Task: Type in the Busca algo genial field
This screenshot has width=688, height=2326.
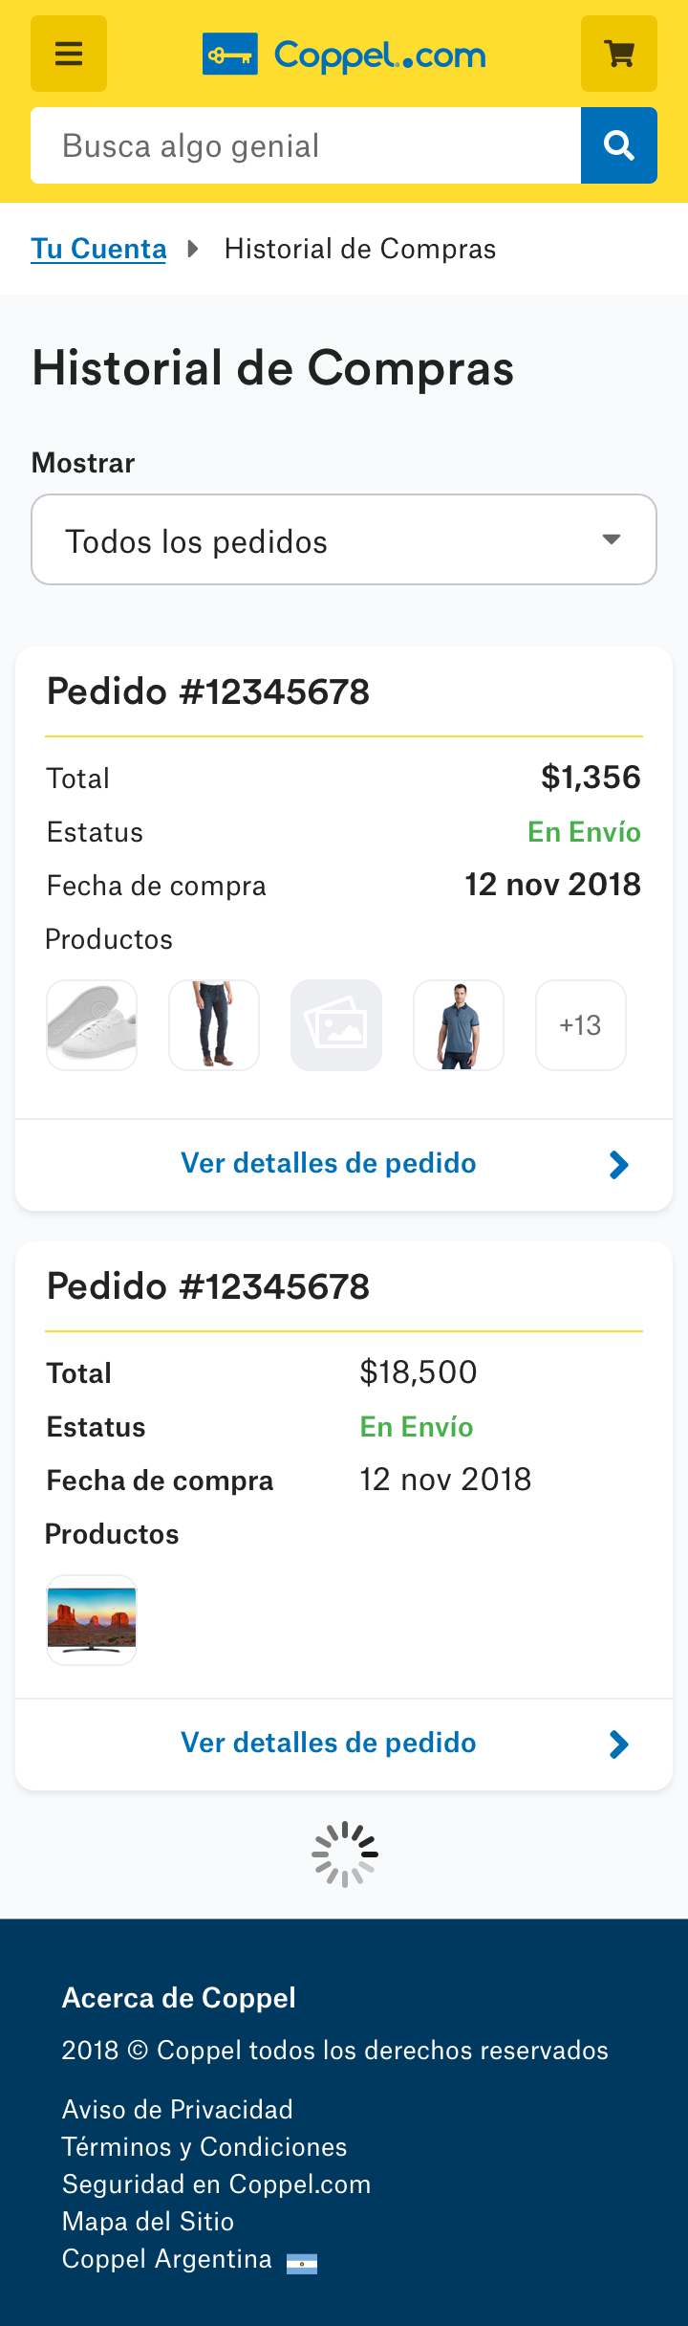Action: 306,145
